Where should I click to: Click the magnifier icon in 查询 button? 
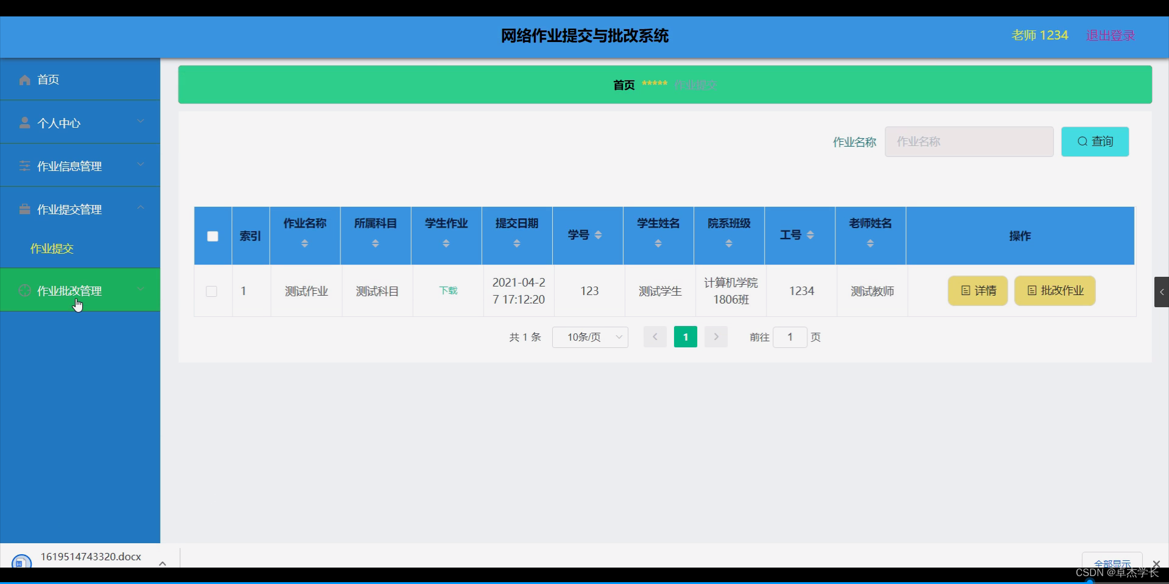coord(1082,141)
